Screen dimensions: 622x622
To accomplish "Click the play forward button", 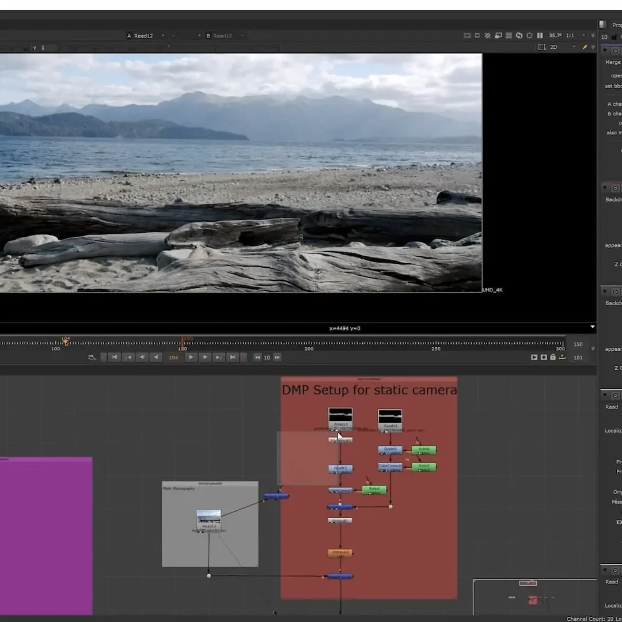I will point(191,357).
